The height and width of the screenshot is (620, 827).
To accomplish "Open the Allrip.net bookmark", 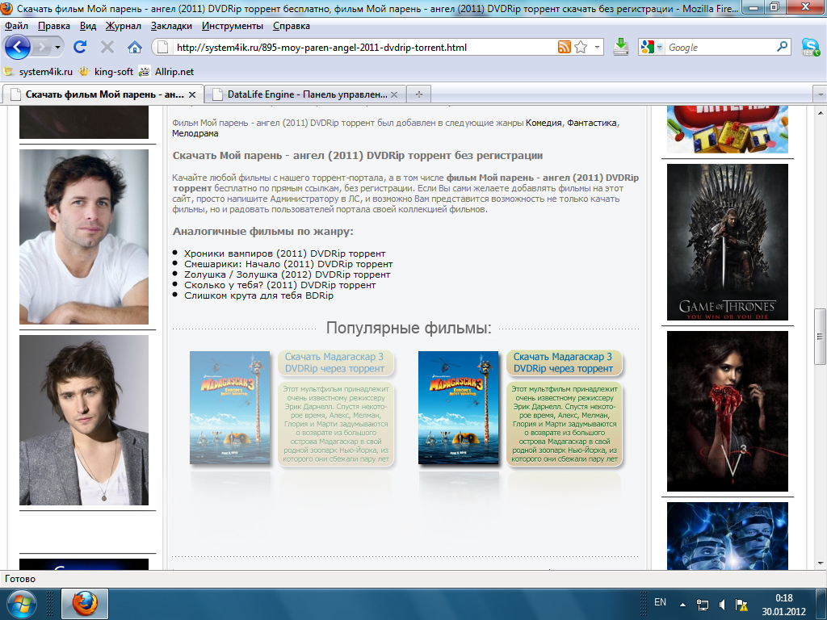I will [166, 72].
